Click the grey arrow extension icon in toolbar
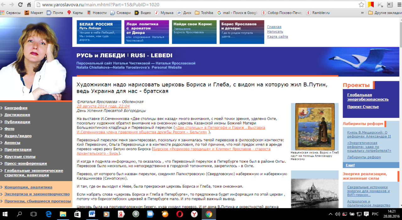The width and height of the screenshot is (402, 220). [380, 5]
